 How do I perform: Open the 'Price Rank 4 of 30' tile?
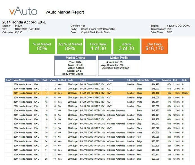tap(98, 46)
